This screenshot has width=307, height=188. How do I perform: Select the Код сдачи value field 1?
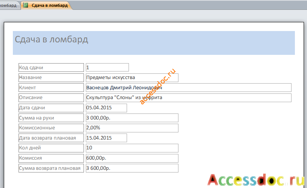(x=107, y=67)
